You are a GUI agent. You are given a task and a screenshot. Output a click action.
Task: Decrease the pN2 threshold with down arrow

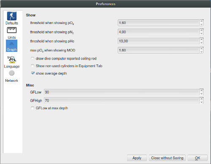201,33
